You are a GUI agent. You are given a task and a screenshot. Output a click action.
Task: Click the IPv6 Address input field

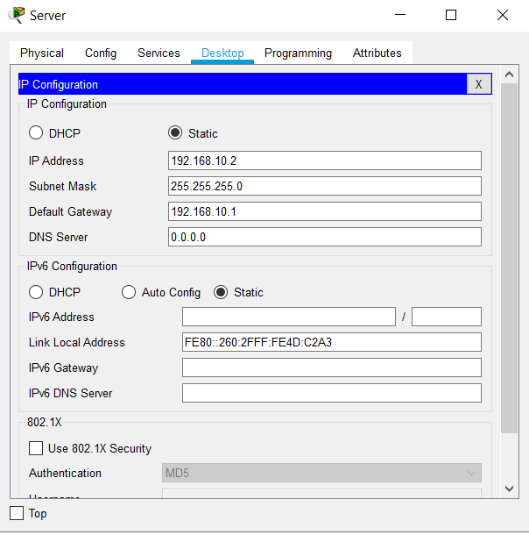tap(289, 317)
